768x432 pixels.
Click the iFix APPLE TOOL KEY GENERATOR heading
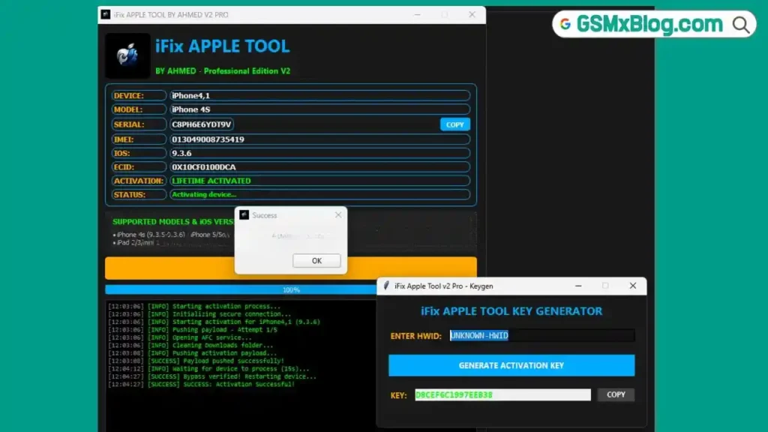511,311
